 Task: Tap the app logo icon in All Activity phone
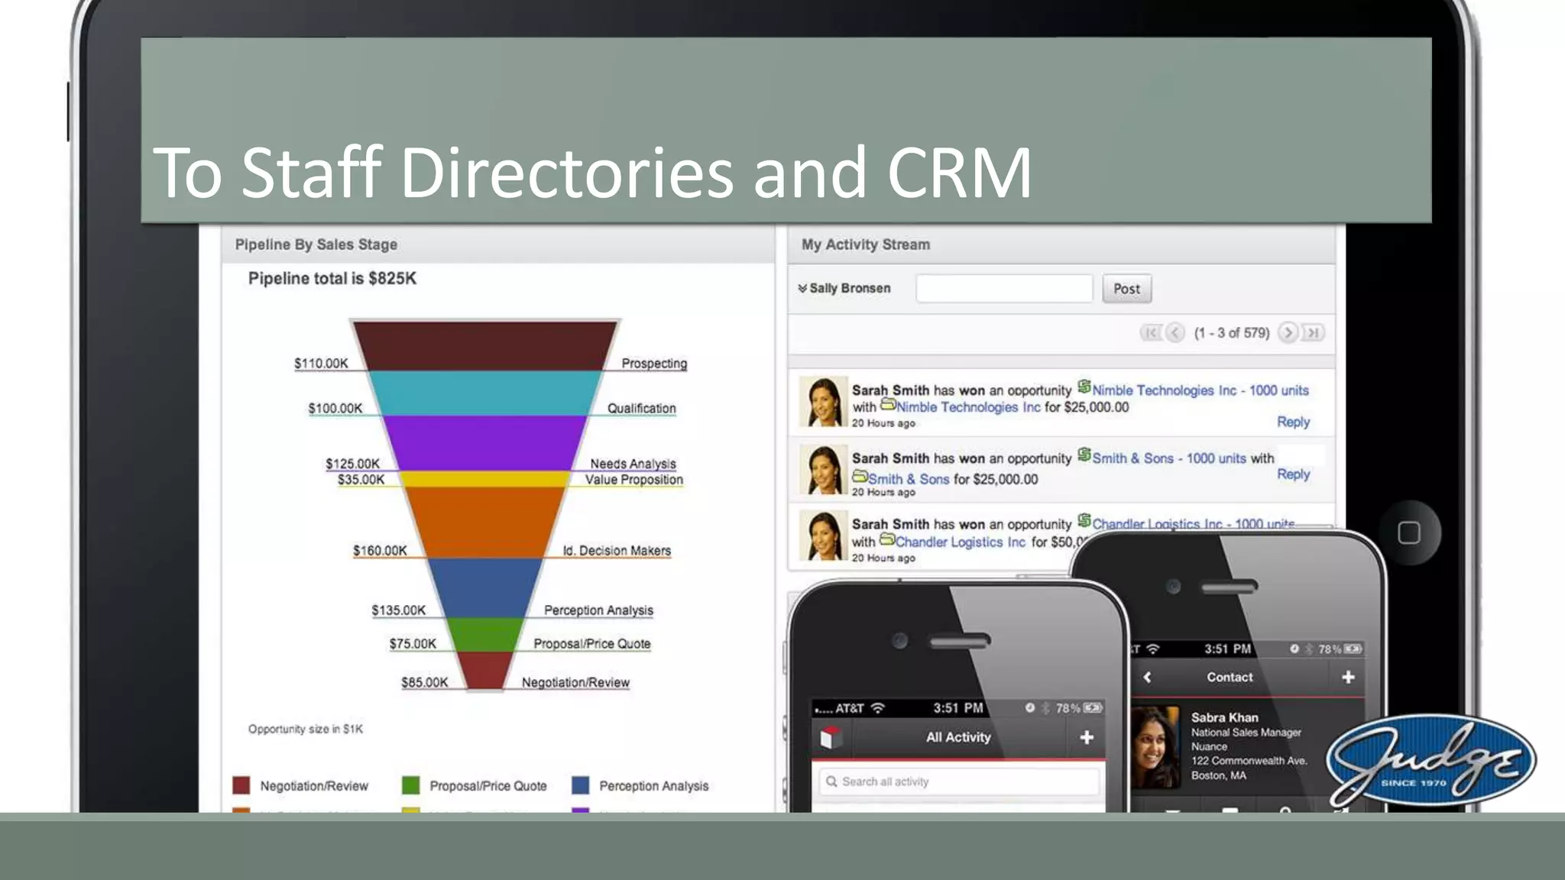pyautogui.click(x=831, y=737)
